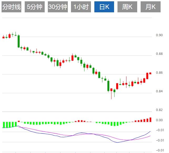Select the 30分钟 interval tab
Image resolution: width=169 pixels, height=153 pixels.
click(x=58, y=7)
